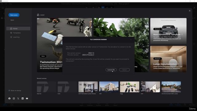The height and width of the screenshot is (111, 197).
Task: Open the first placeholder recent scene
Action: (x=46, y=87)
